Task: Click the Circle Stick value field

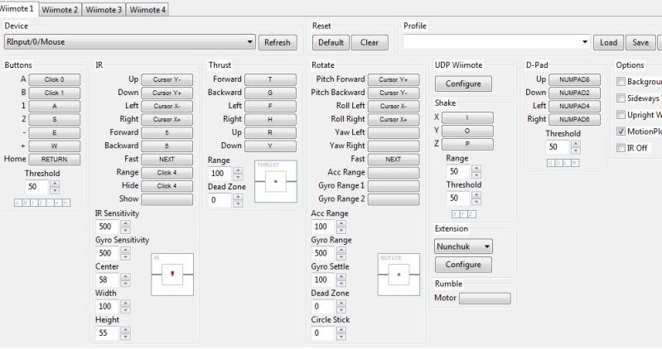Action: click(324, 333)
